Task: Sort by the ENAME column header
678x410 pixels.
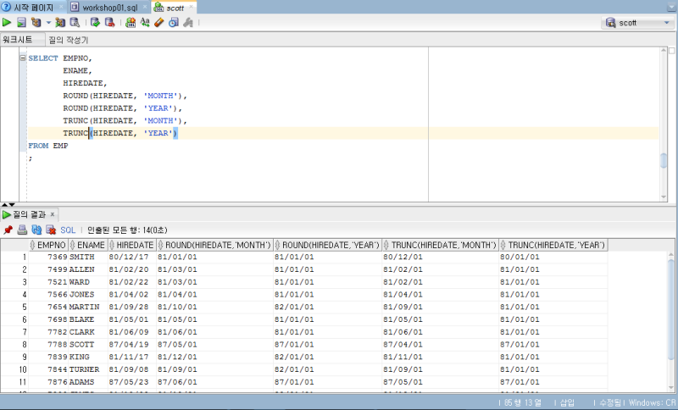Action: (88, 245)
